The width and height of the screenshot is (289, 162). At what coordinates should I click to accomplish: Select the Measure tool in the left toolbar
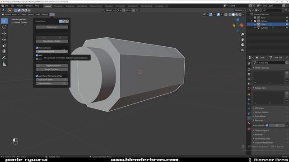coord(4,64)
